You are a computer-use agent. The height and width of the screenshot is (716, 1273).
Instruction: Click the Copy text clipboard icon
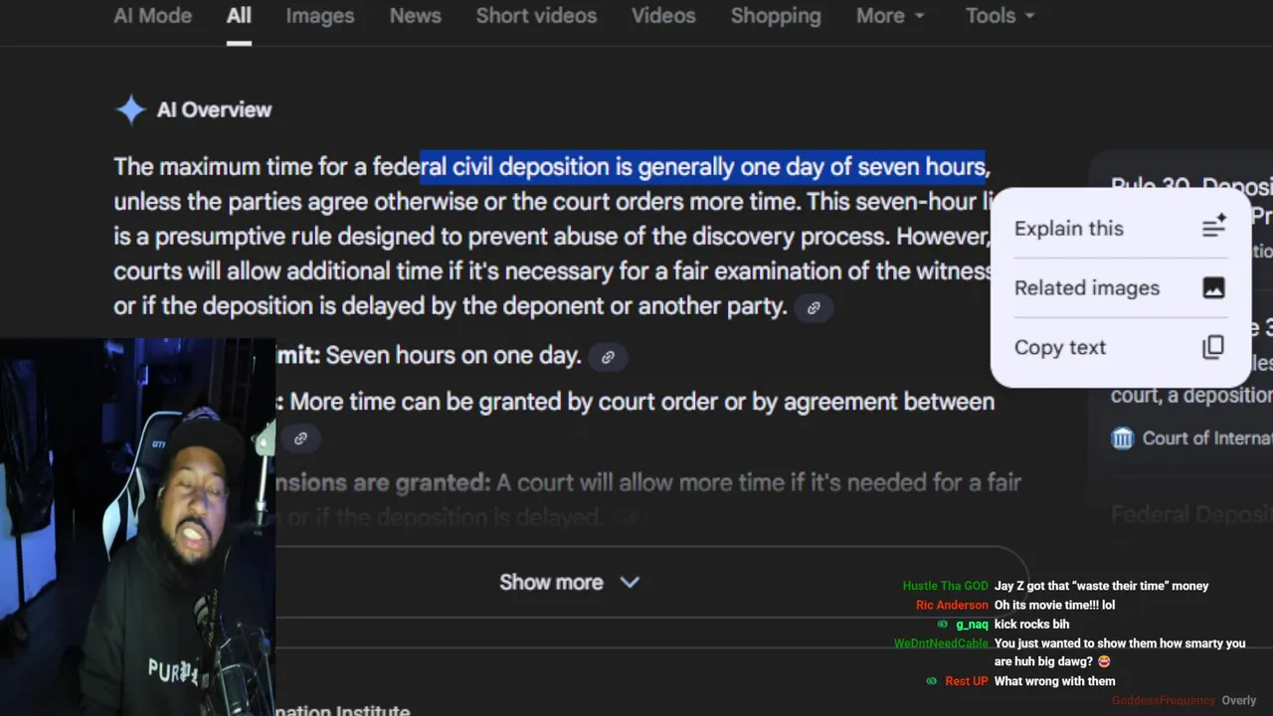[1213, 347]
